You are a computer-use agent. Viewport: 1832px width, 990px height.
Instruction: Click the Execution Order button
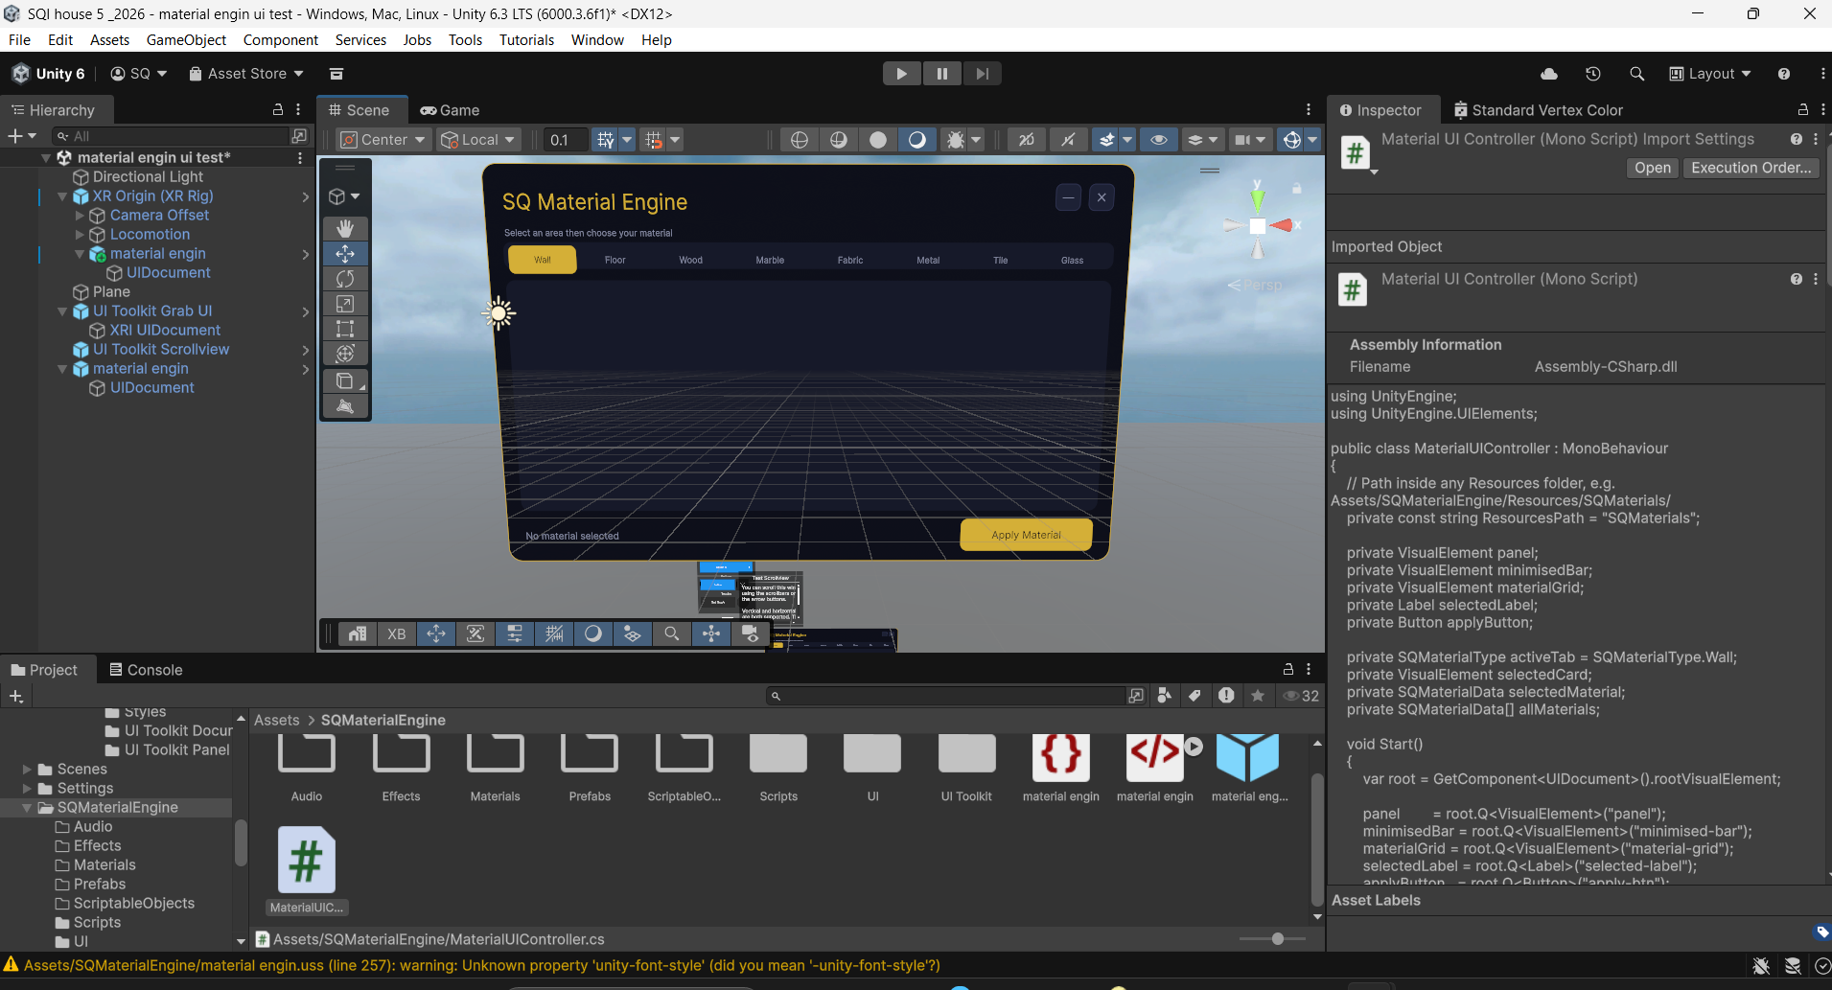click(1751, 168)
